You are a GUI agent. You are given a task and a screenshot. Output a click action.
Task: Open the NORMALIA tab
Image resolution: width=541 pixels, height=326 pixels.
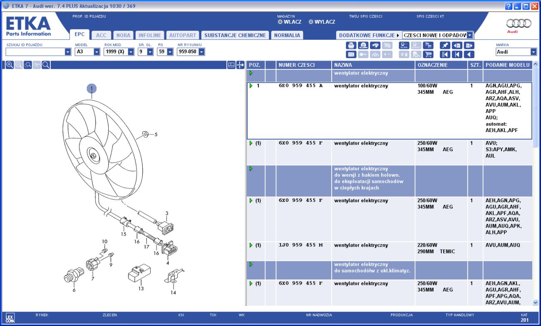pos(287,35)
